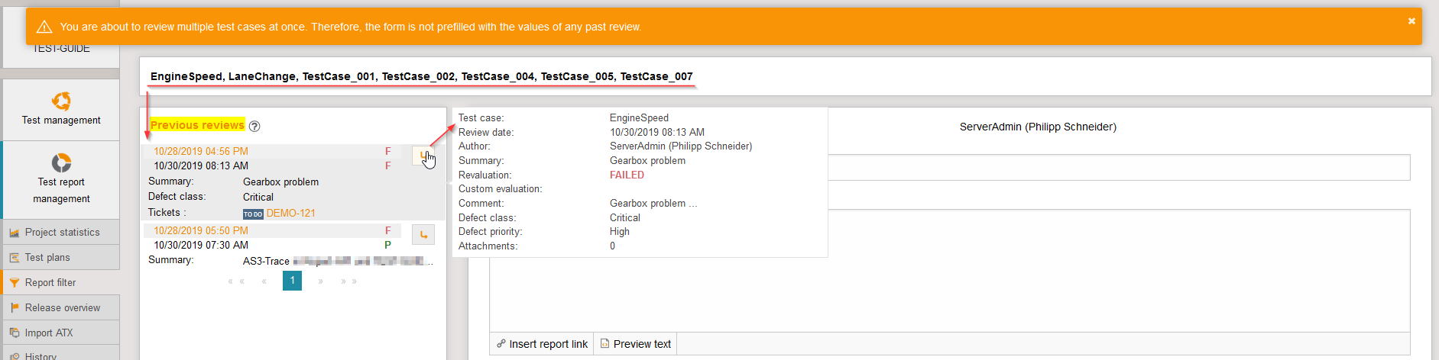This screenshot has width=1439, height=360.
Task: Apply the 05:50 PM review's values button
Action: [423, 234]
